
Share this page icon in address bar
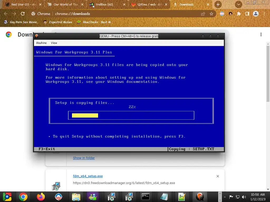pos(203,14)
